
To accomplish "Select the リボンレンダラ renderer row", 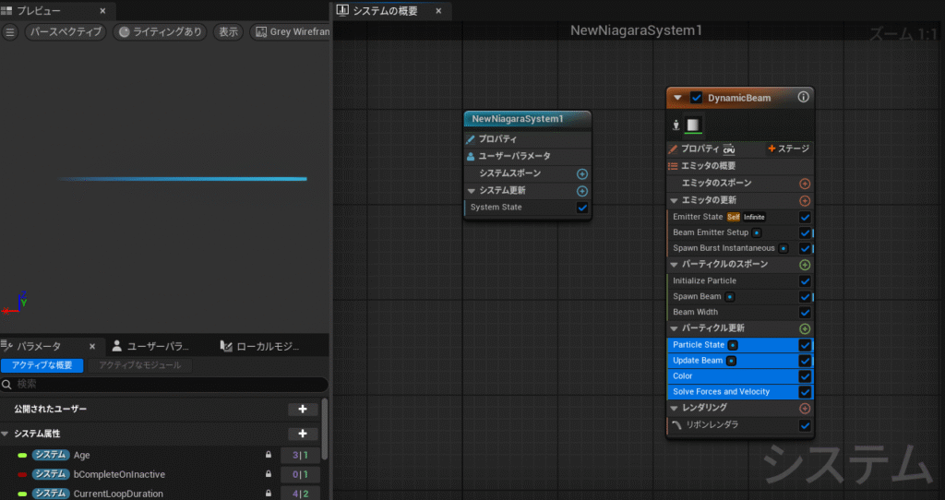I will click(740, 425).
